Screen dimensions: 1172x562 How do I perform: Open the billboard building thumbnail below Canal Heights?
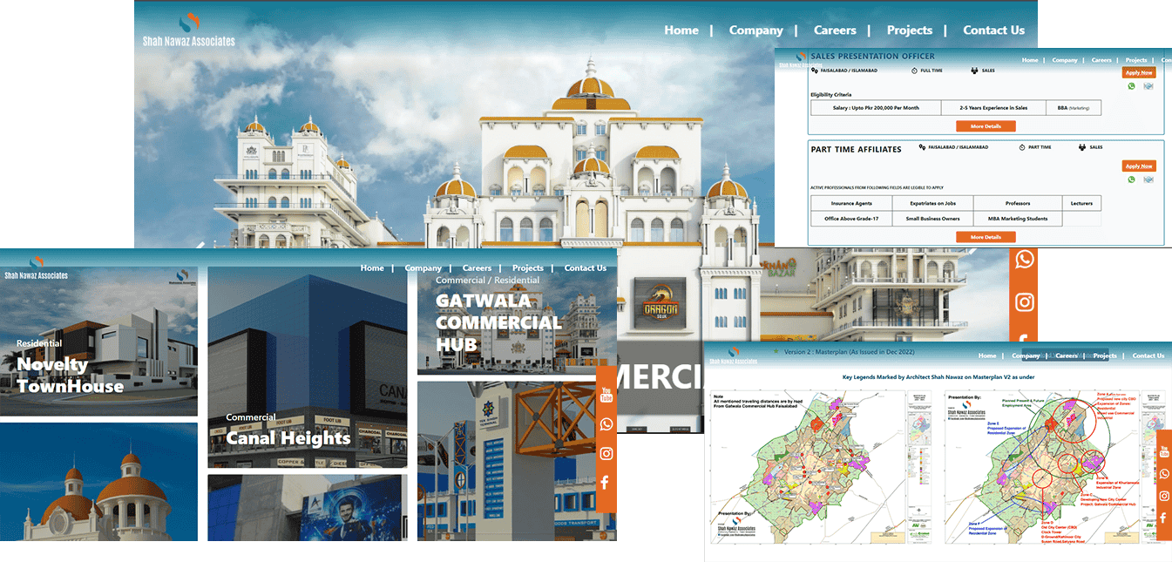click(308, 508)
